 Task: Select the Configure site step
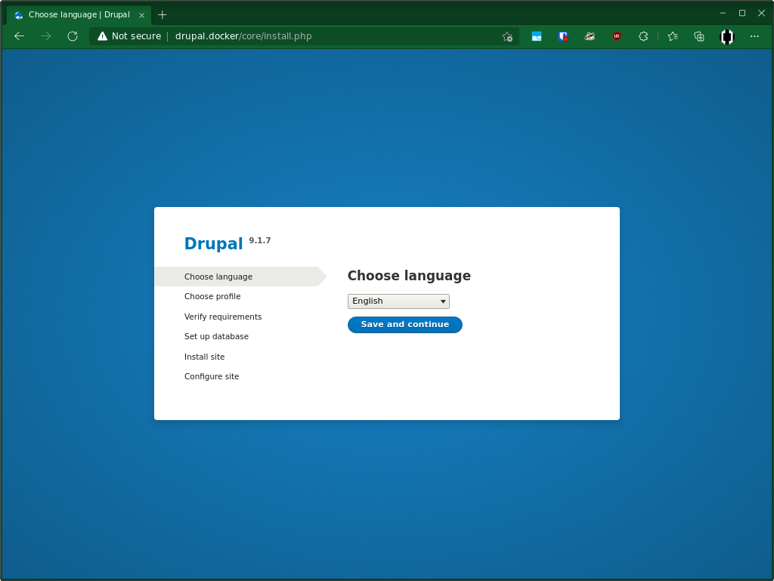pos(212,376)
